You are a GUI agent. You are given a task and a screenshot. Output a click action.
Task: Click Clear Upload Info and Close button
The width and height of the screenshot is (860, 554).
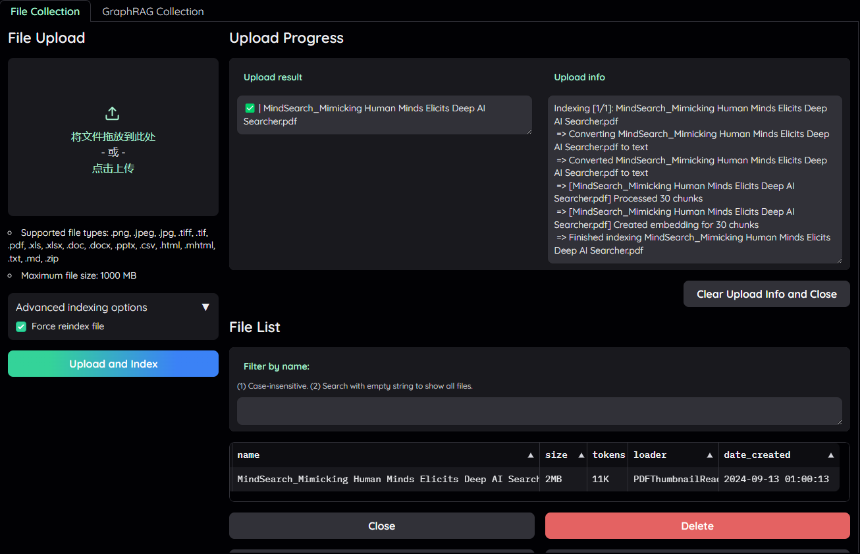pos(766,294)
